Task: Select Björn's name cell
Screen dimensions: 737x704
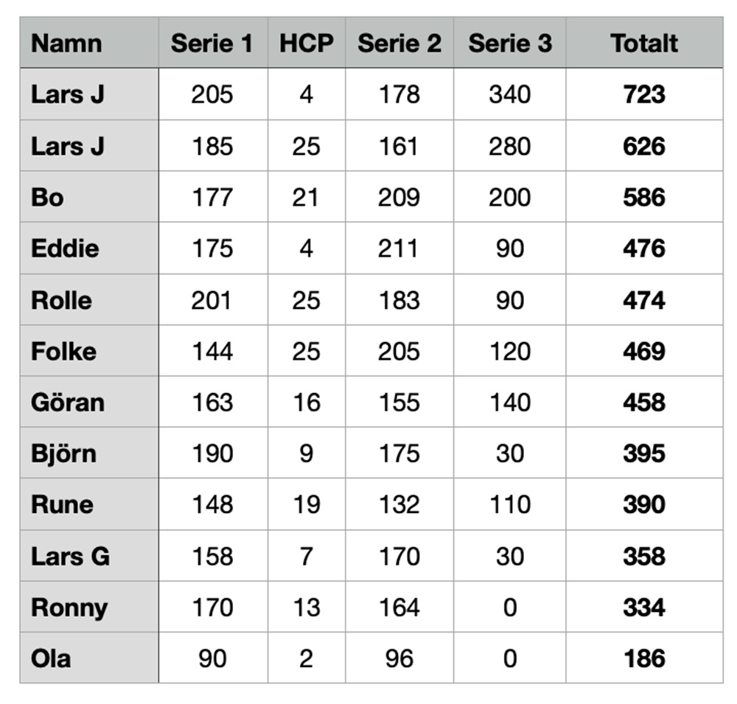Action: coord(63,453)
